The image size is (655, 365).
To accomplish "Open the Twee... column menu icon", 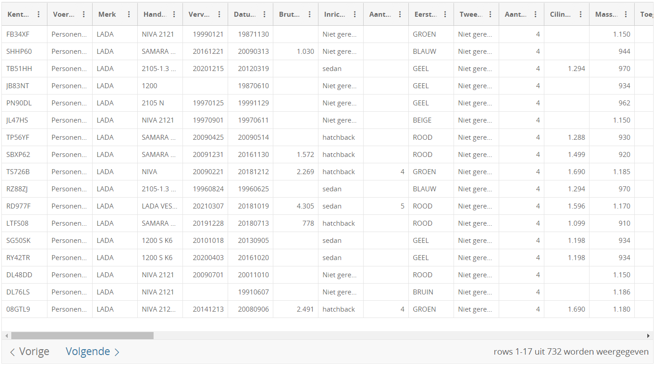I will (490, 14).
